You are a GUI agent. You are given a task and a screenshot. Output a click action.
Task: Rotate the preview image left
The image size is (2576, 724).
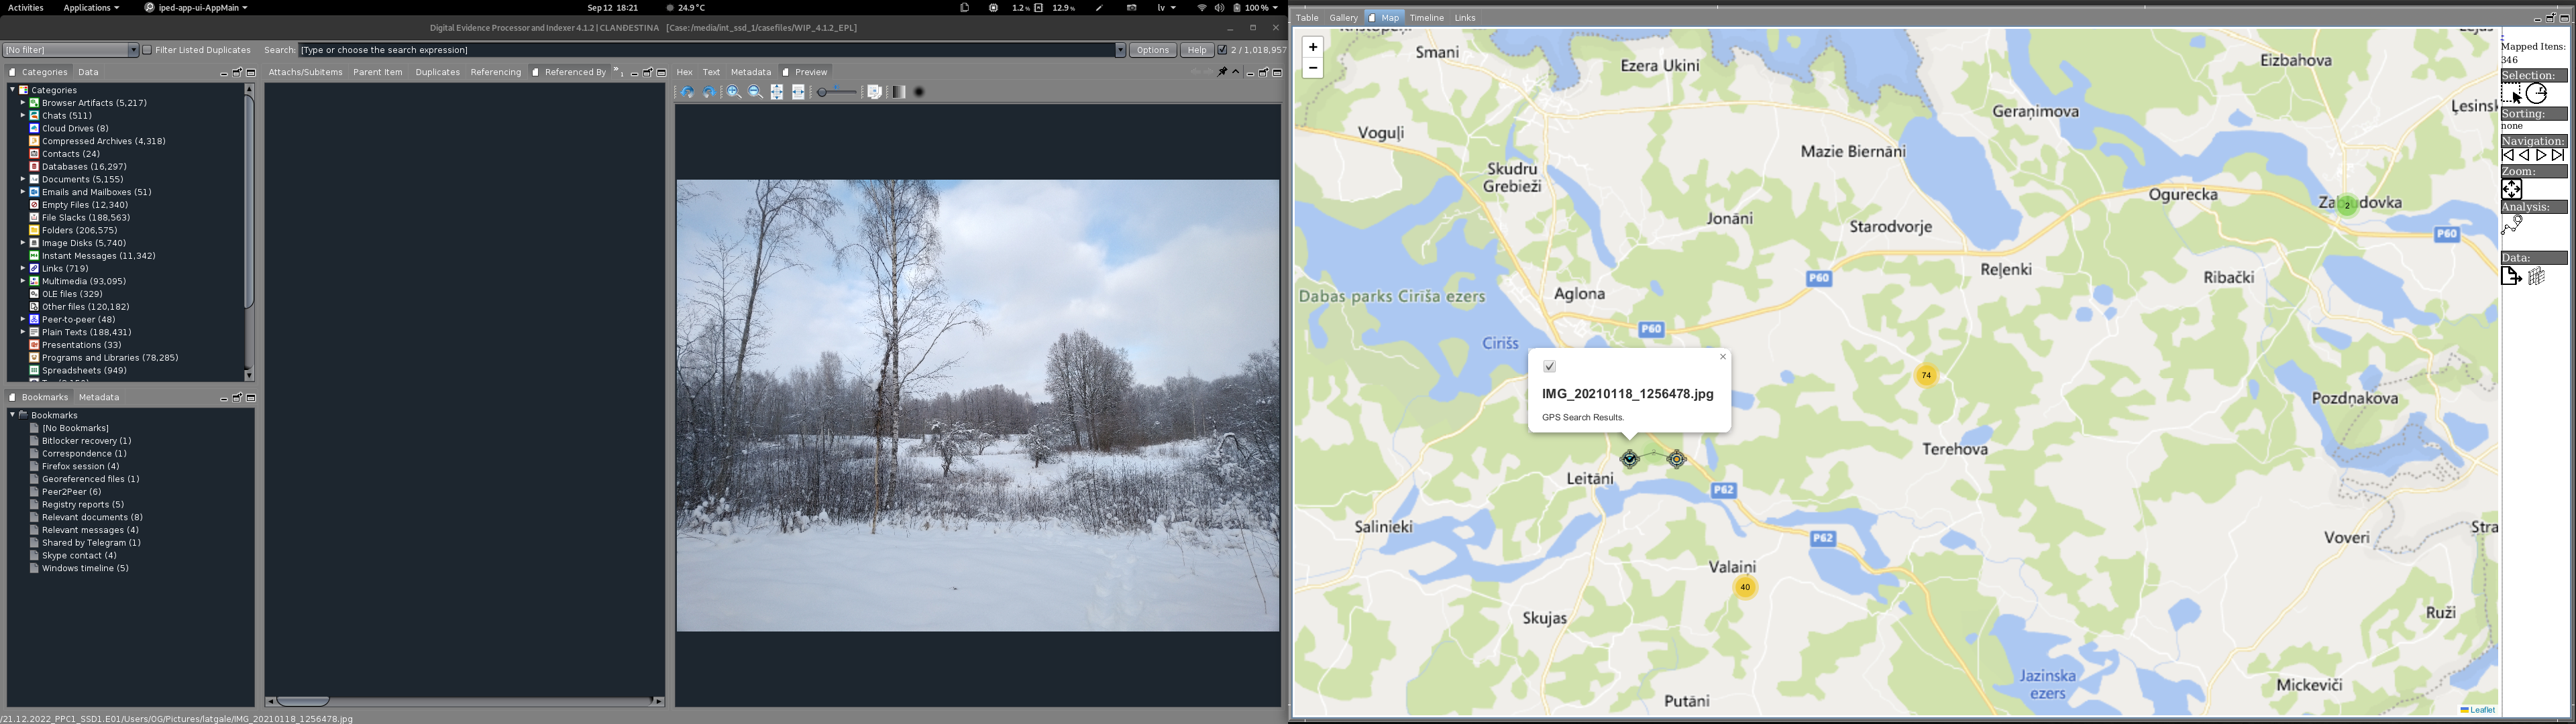(687, 92)
